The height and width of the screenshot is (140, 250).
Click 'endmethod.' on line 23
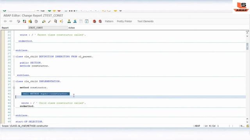coord(26,41)
